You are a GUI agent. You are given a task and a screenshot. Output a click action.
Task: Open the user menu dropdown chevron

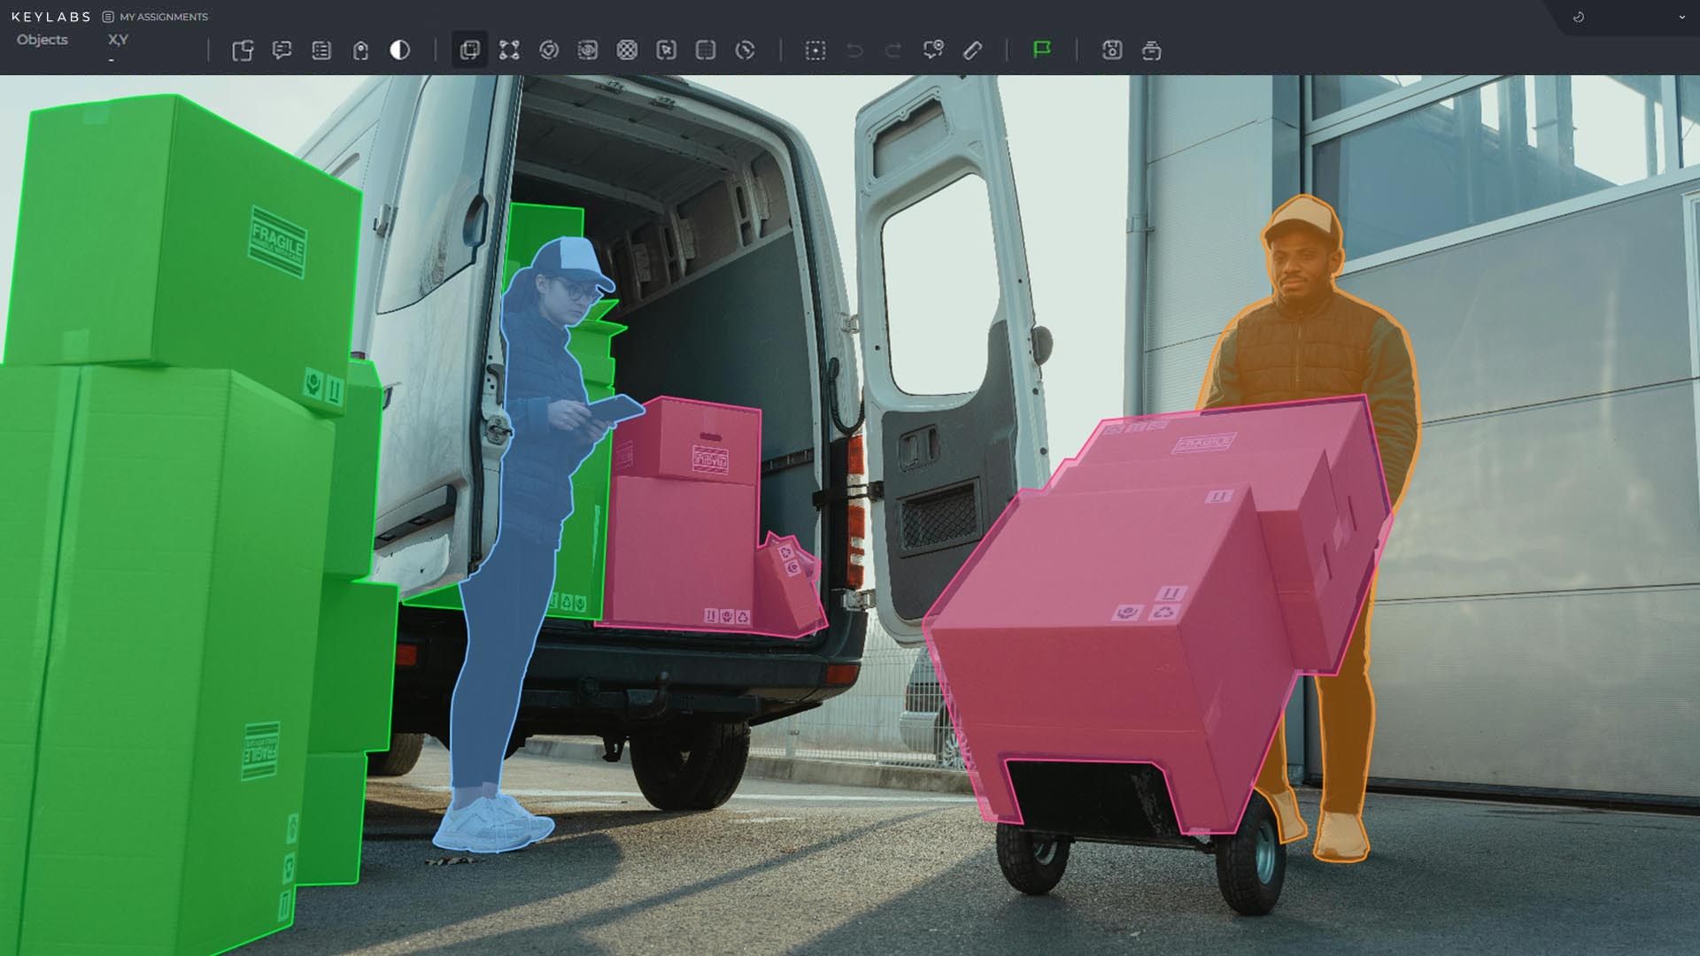1681,17
